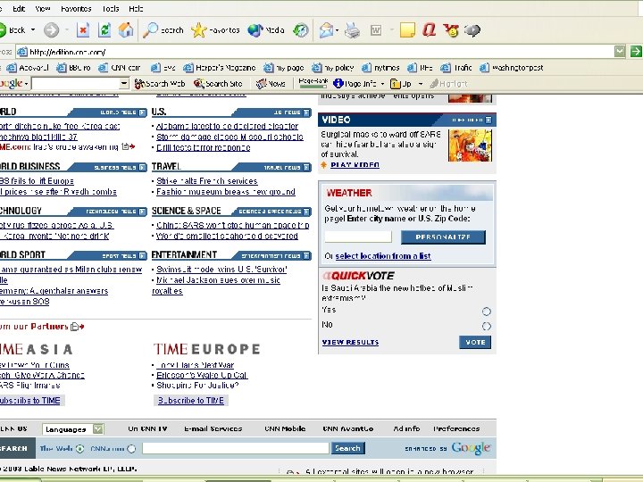Click Subscribe to TIME under Time Europe
The image size is (643, 482).
[191, 401]
